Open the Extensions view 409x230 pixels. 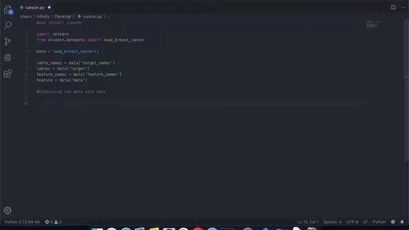click(x=8, y=73)
